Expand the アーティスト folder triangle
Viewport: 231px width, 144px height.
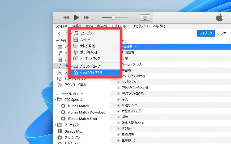coord(55,125)
